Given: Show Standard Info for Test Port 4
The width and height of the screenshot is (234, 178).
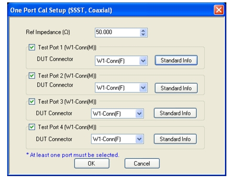Looking at the screenshot, I should pyautogui.click(x=175, y=139).
